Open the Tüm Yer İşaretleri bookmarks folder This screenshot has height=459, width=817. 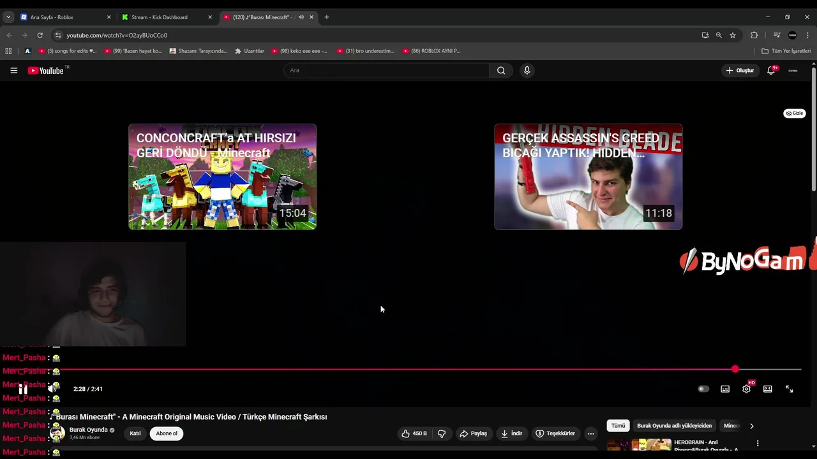pos(786,51)
